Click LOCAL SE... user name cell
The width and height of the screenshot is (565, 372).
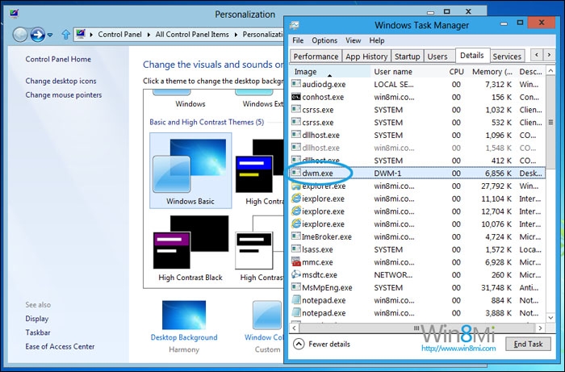[x=394, y=84]
